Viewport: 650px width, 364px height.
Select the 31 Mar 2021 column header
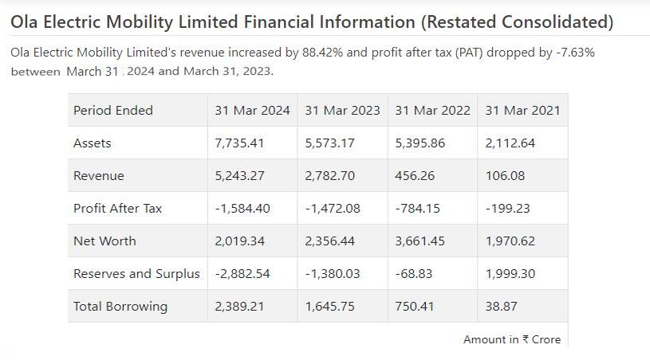[522, 110]
